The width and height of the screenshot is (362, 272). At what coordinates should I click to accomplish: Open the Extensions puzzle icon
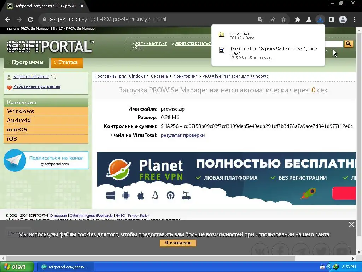pos(298,20)
